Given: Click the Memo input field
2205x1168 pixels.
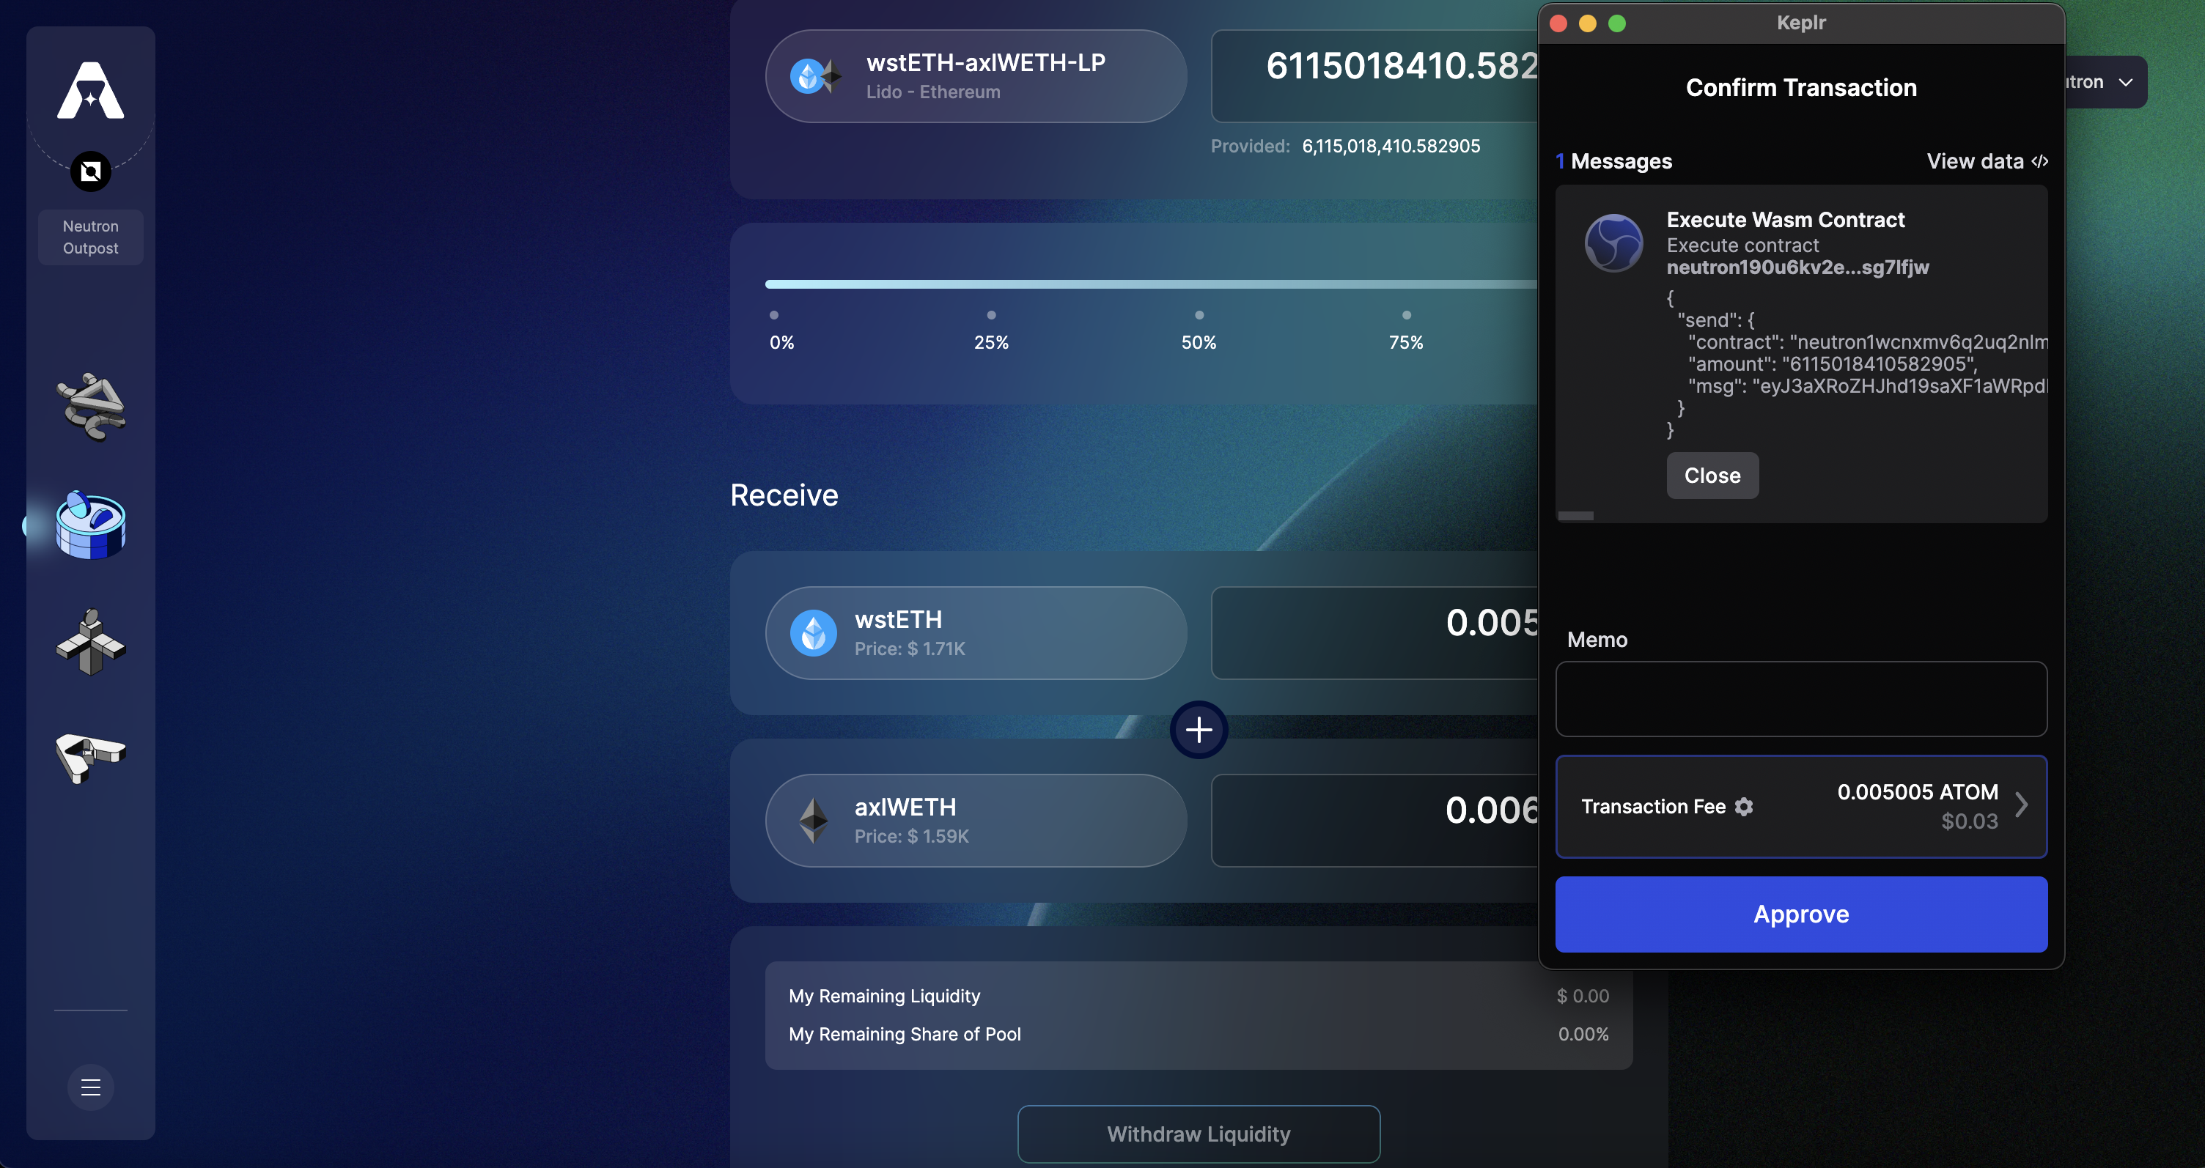Looking at the screenshot, I should [x=1800, y=698].
